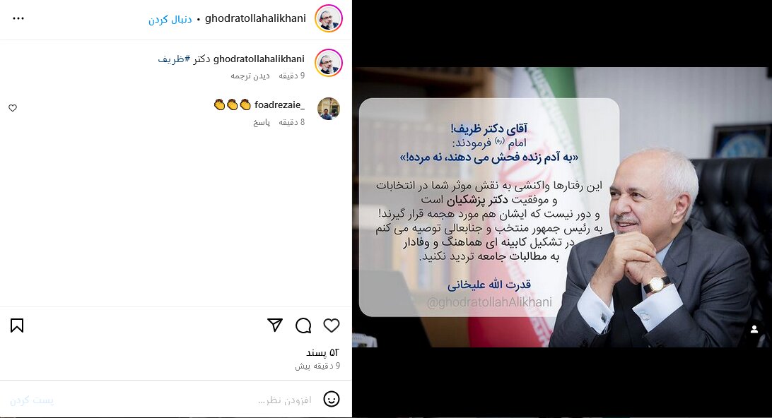Submit comment with پست کردن button

32,400
